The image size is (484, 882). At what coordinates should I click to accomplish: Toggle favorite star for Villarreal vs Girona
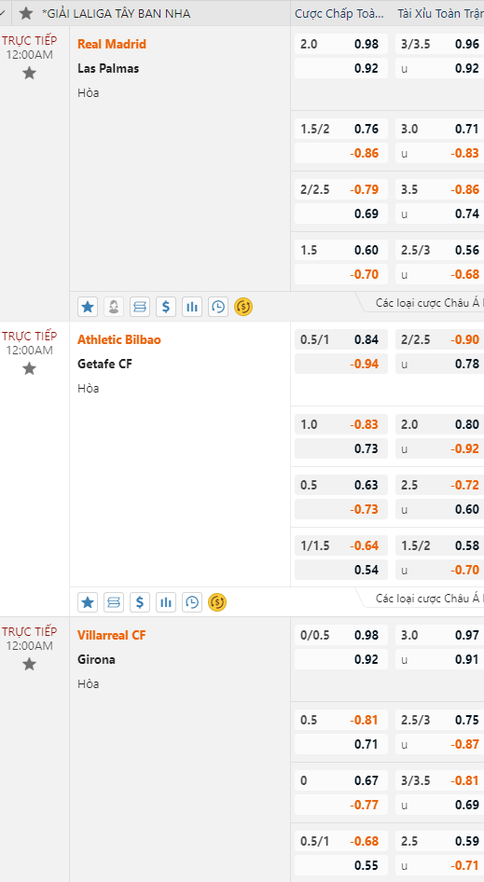[x=29, y=665]
